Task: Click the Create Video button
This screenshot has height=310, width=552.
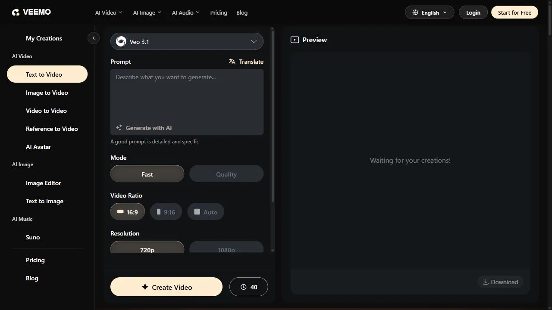Action: click(166, 287)
